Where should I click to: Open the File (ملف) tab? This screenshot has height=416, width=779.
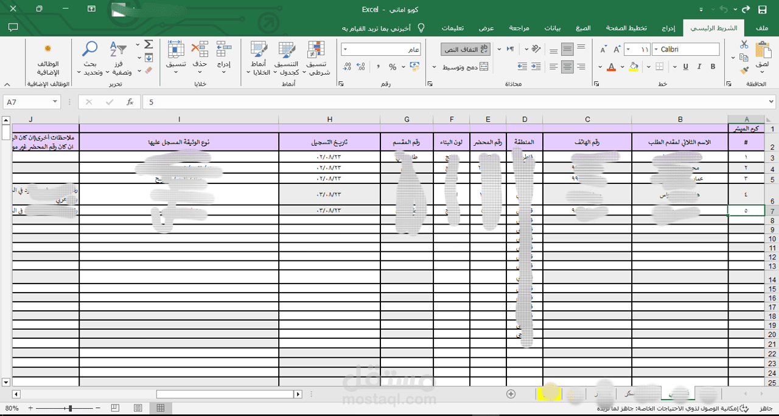coord(761,28)
